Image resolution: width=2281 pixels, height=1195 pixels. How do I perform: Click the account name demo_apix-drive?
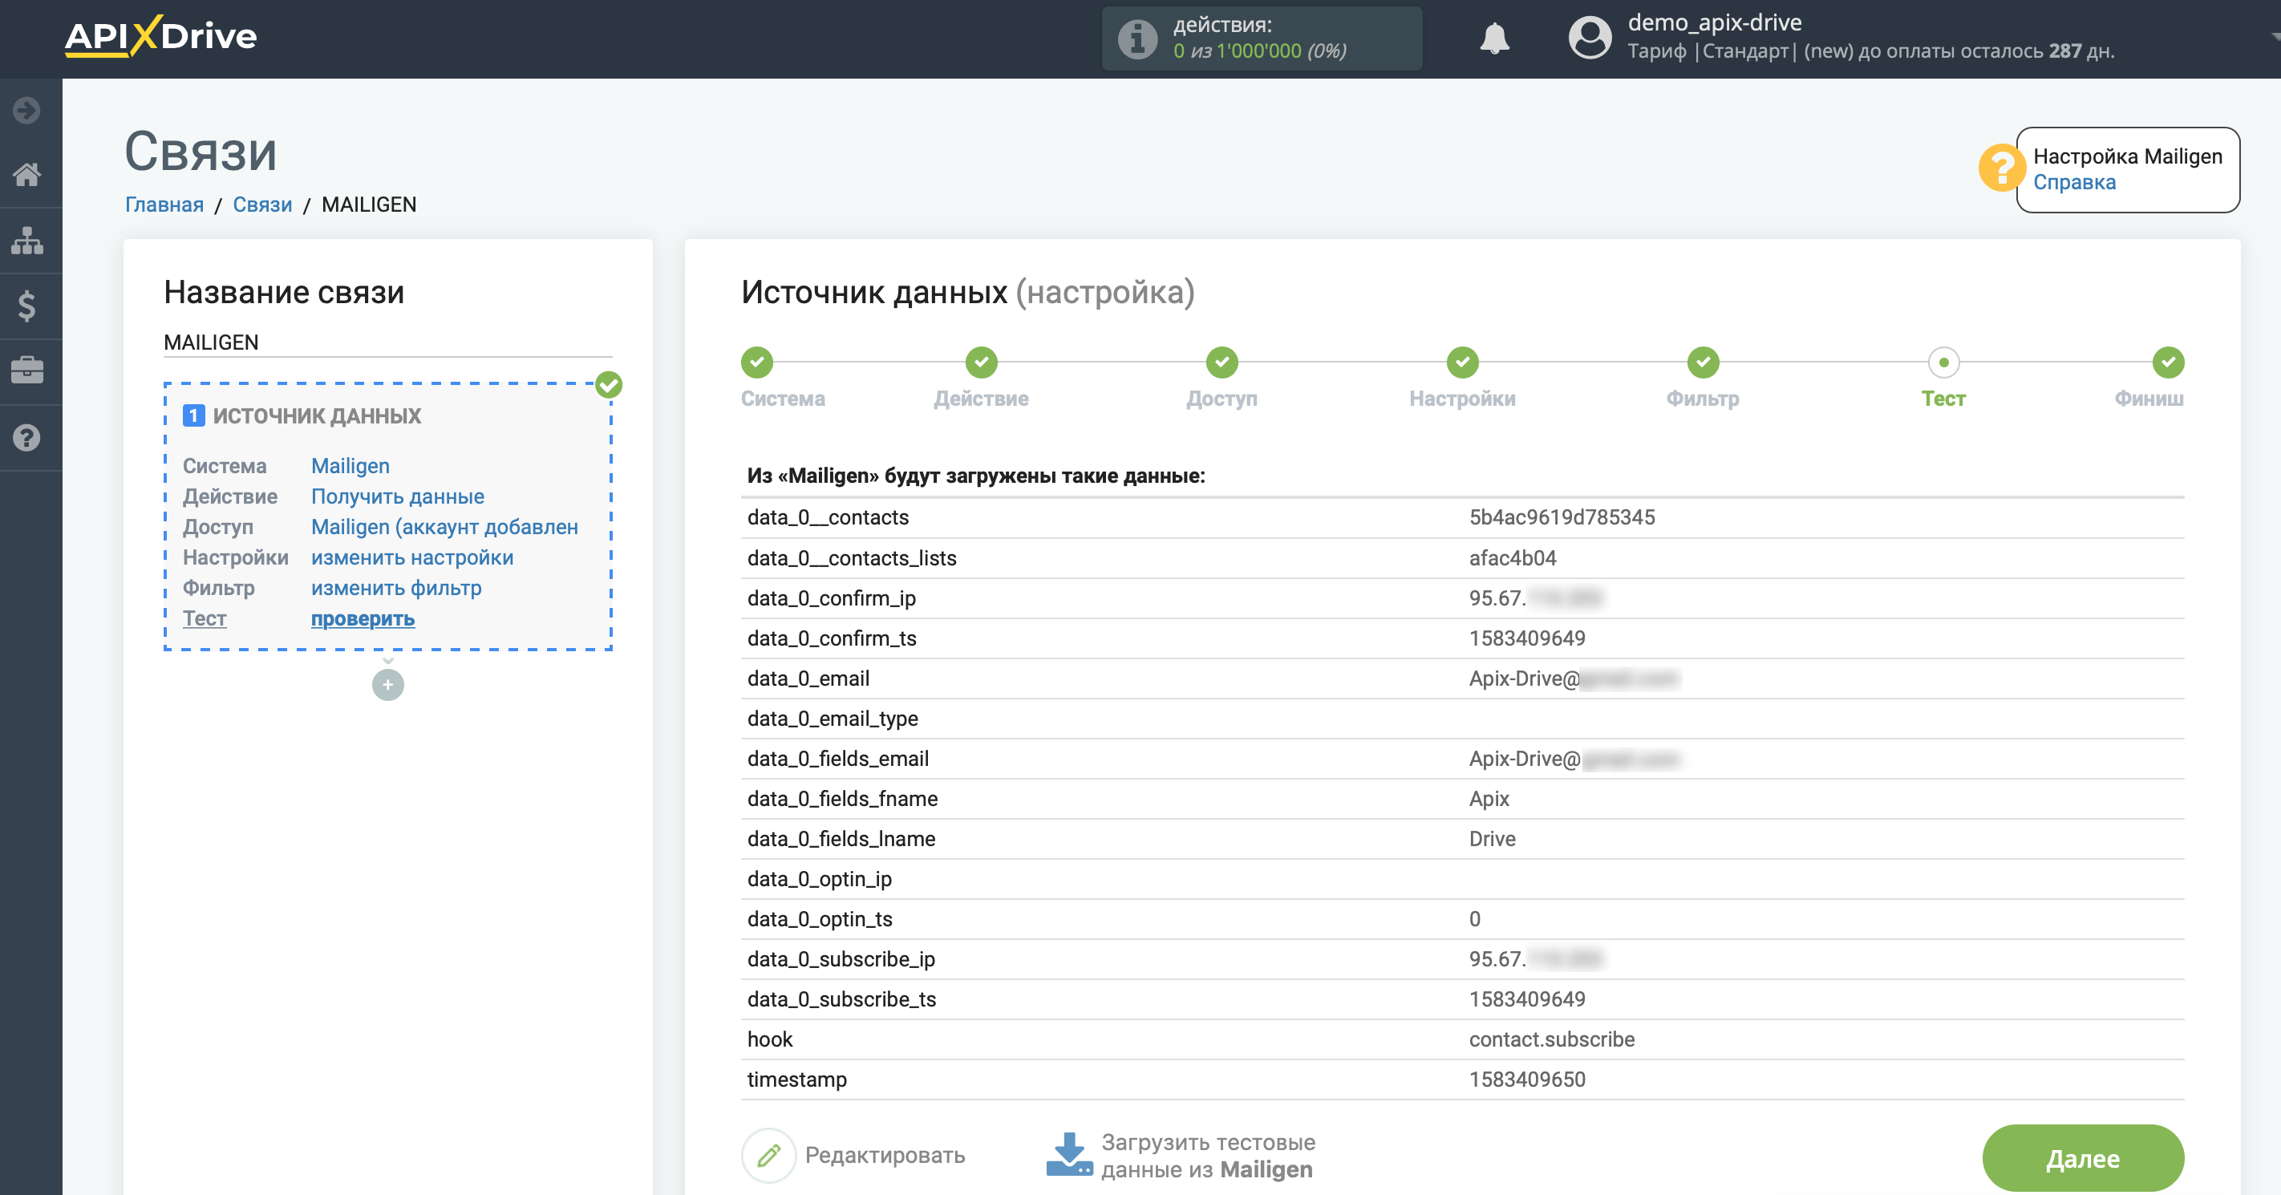coord(1716,22)
